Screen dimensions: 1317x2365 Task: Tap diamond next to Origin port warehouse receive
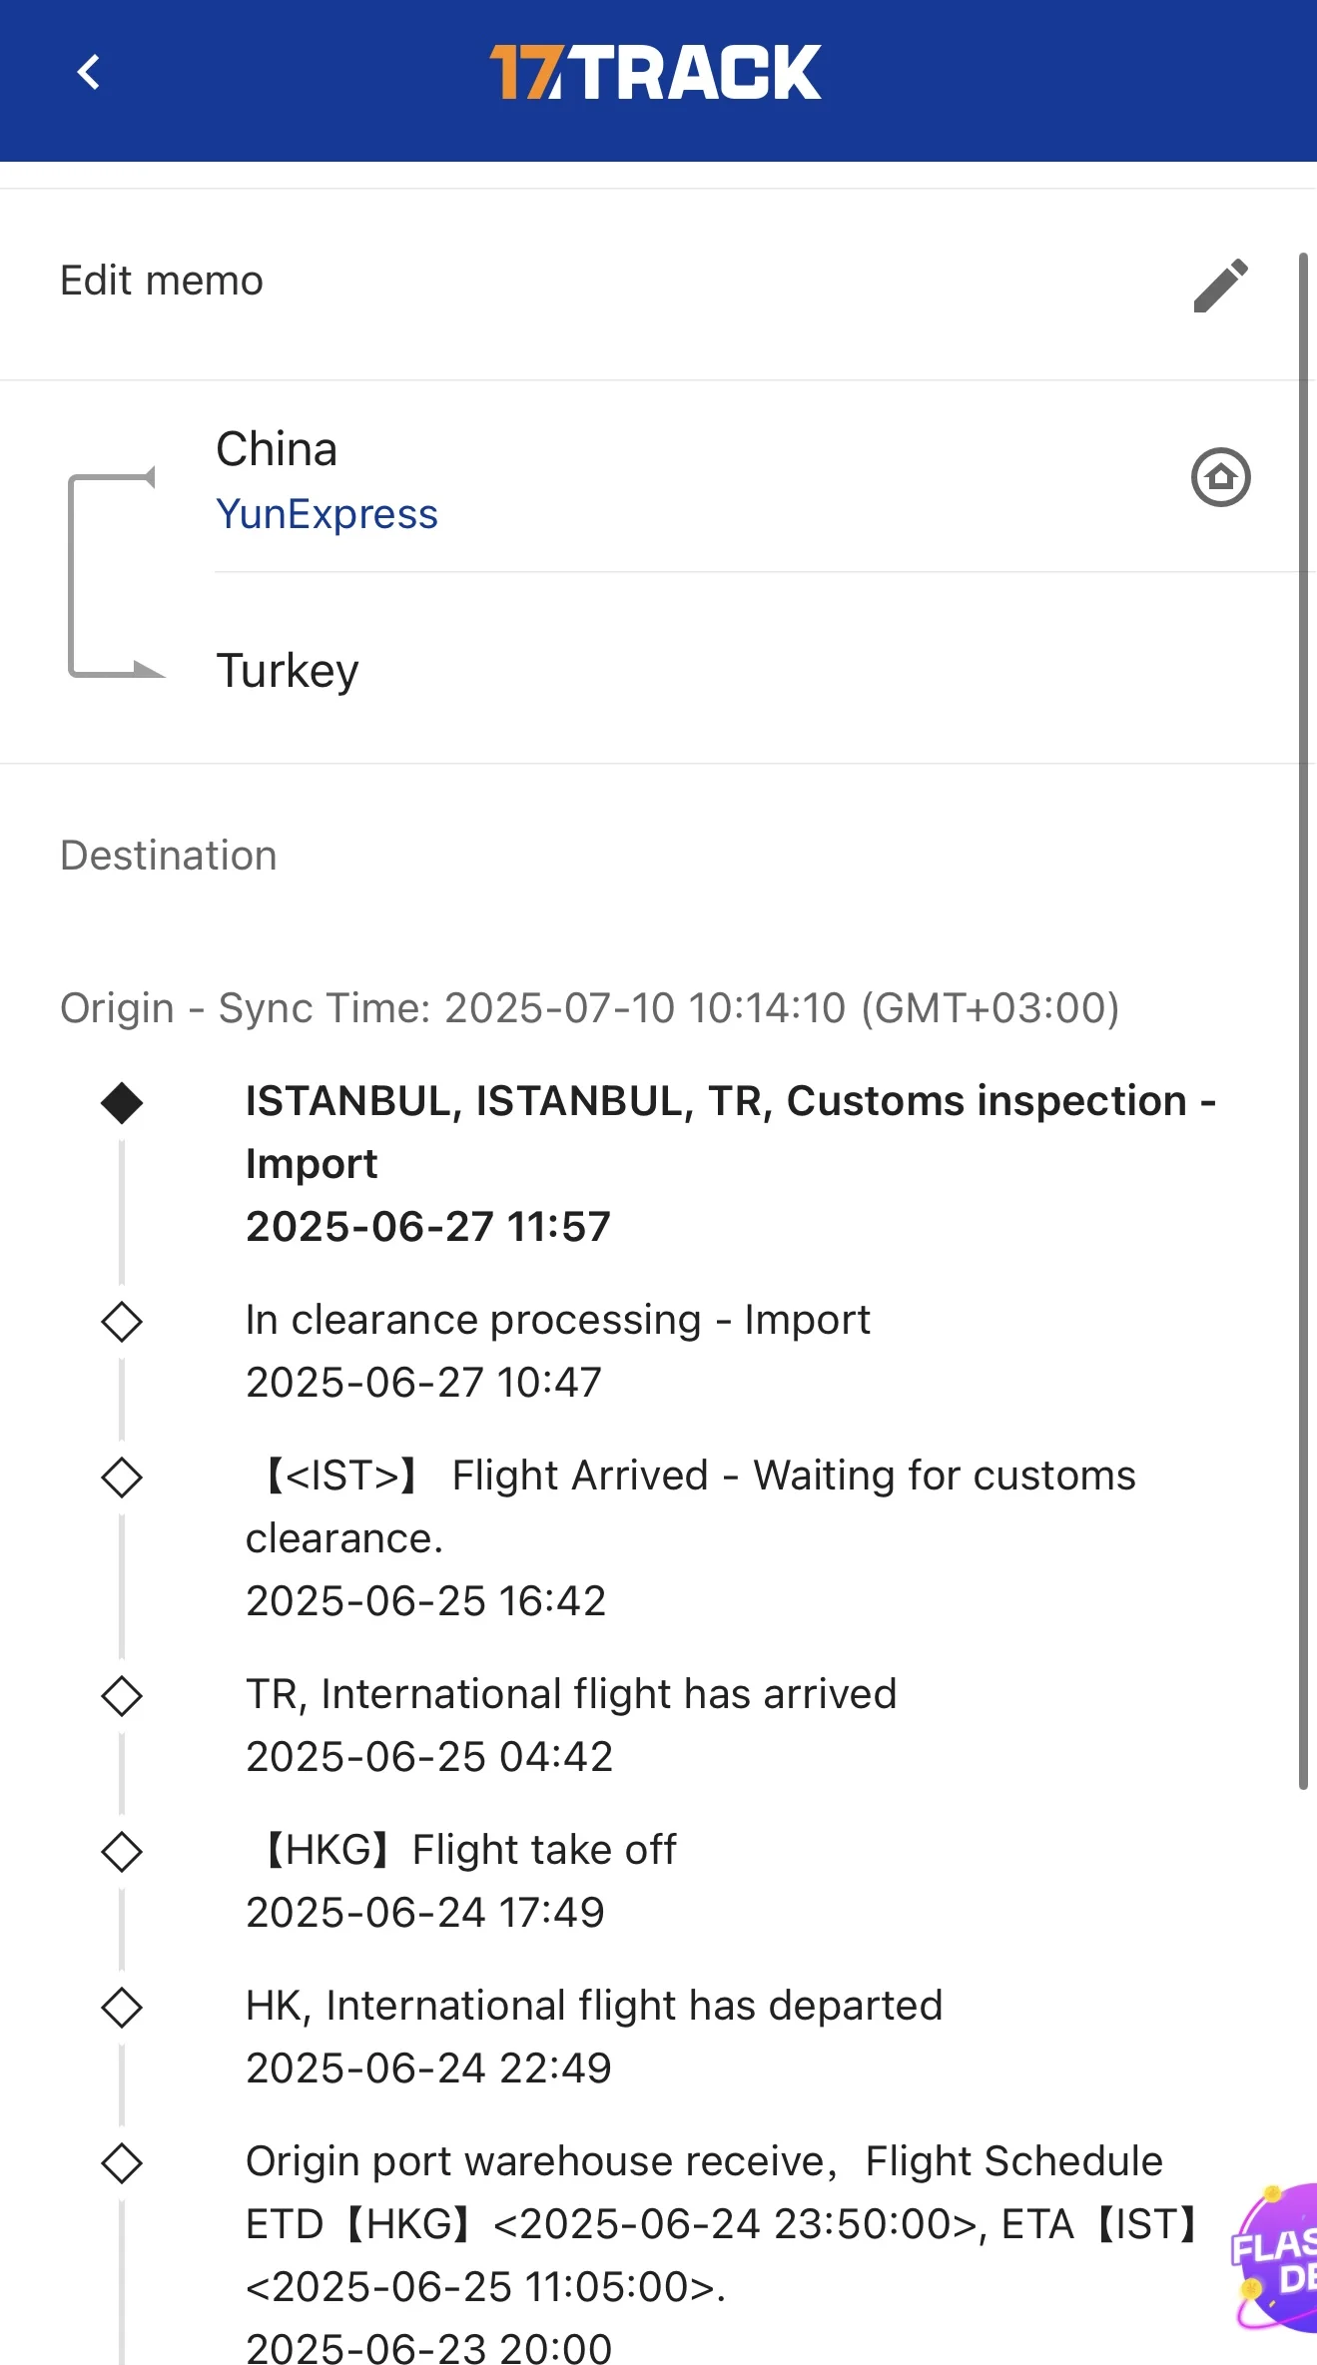tap(122, 2163)
